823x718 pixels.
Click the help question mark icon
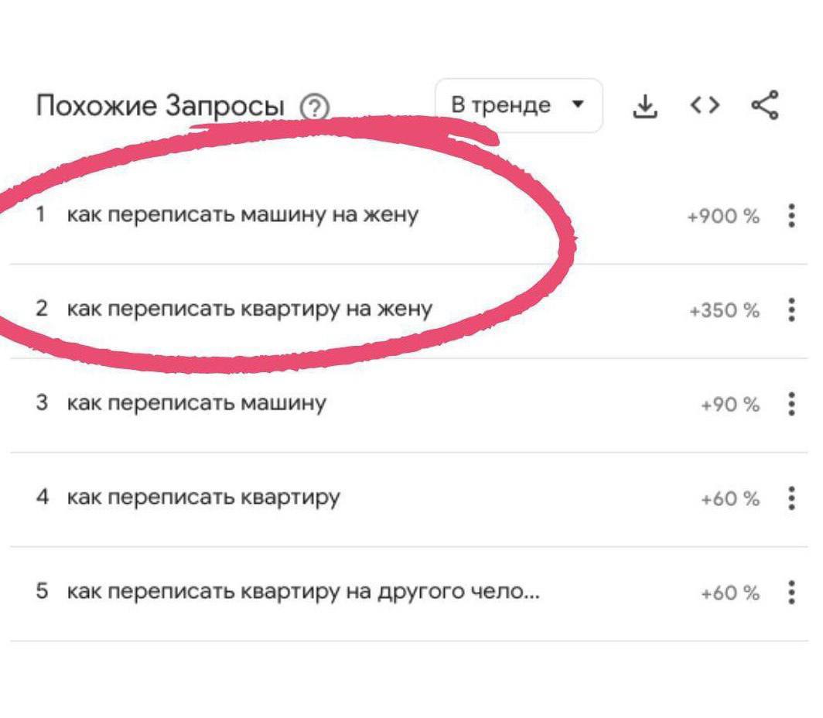[x=314, y=107]
